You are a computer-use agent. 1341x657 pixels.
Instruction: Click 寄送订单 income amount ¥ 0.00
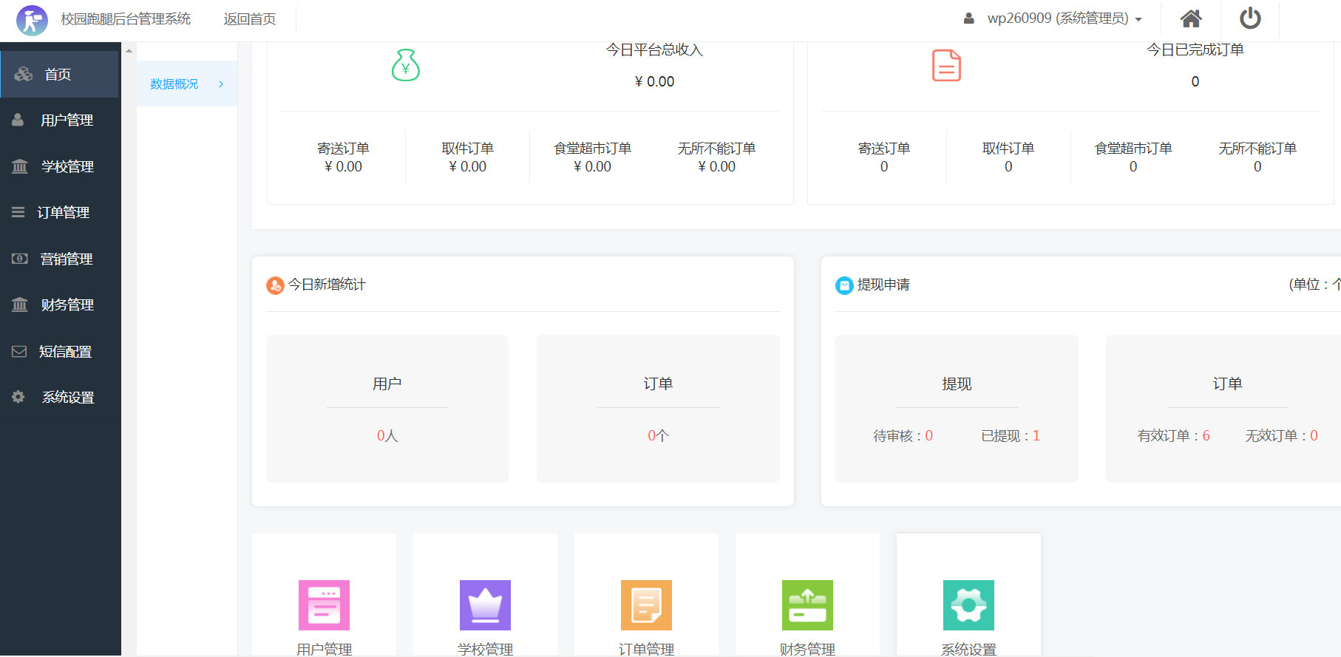pos(343,167)
